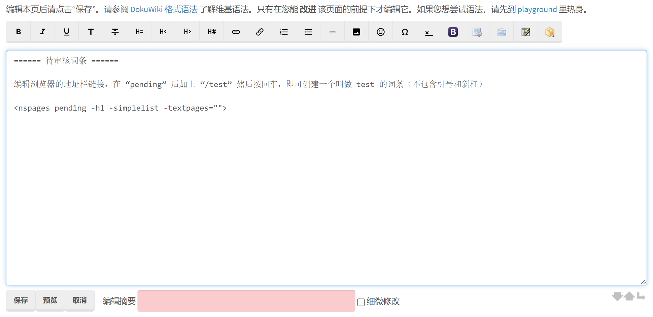Open the select headline level menu
The image size is (653, 317).
pyautogui.click(x=212, y=32)
